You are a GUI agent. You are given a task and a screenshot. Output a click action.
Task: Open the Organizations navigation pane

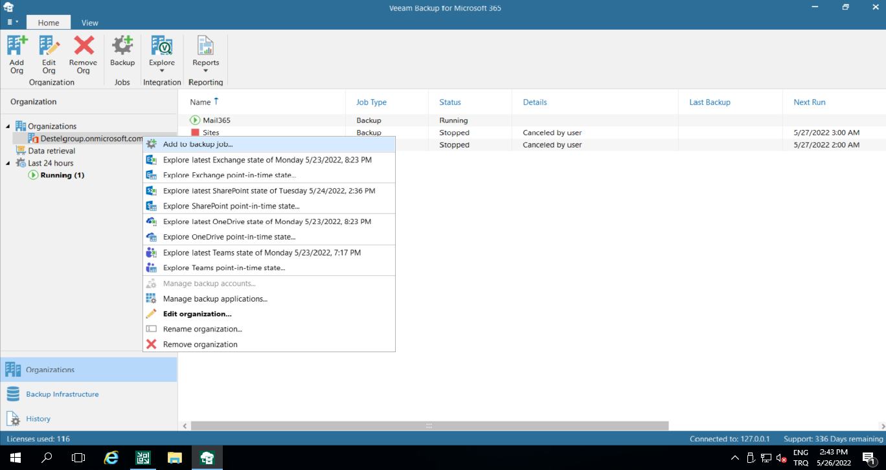click(x=88, y=370)
